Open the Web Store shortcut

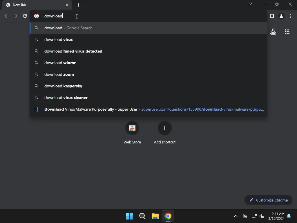pyautogui.click(x=132, y=133)
